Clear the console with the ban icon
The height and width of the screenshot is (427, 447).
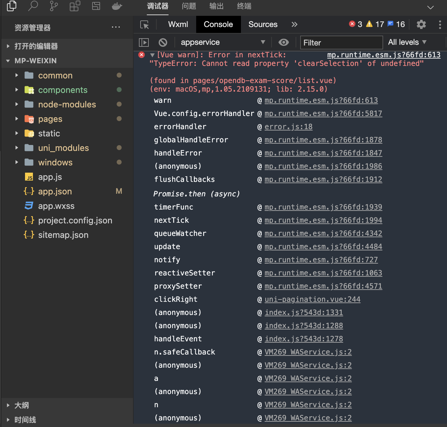(x=163, y=43)
